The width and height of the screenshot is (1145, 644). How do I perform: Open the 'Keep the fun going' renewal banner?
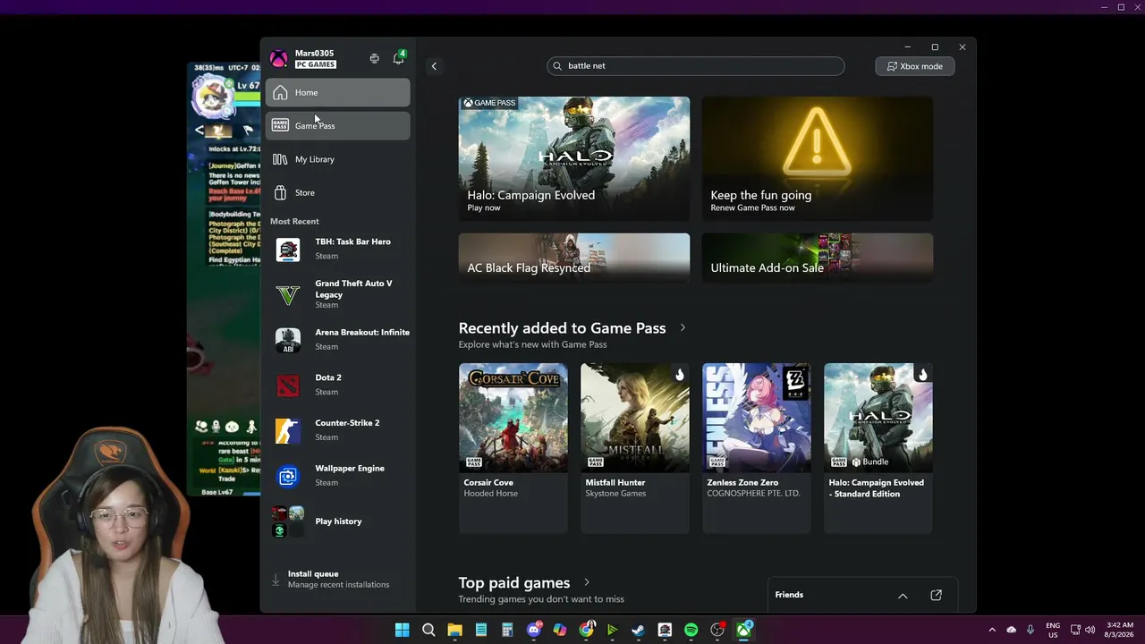point(818,158)
